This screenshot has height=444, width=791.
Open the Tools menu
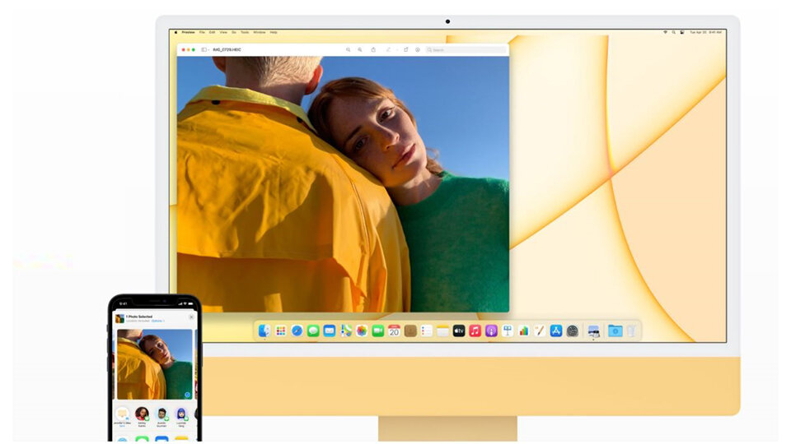[245, 32]
